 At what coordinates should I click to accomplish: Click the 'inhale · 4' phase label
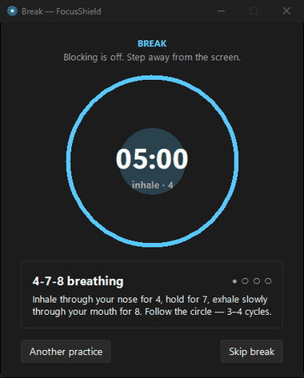[152, 185]
